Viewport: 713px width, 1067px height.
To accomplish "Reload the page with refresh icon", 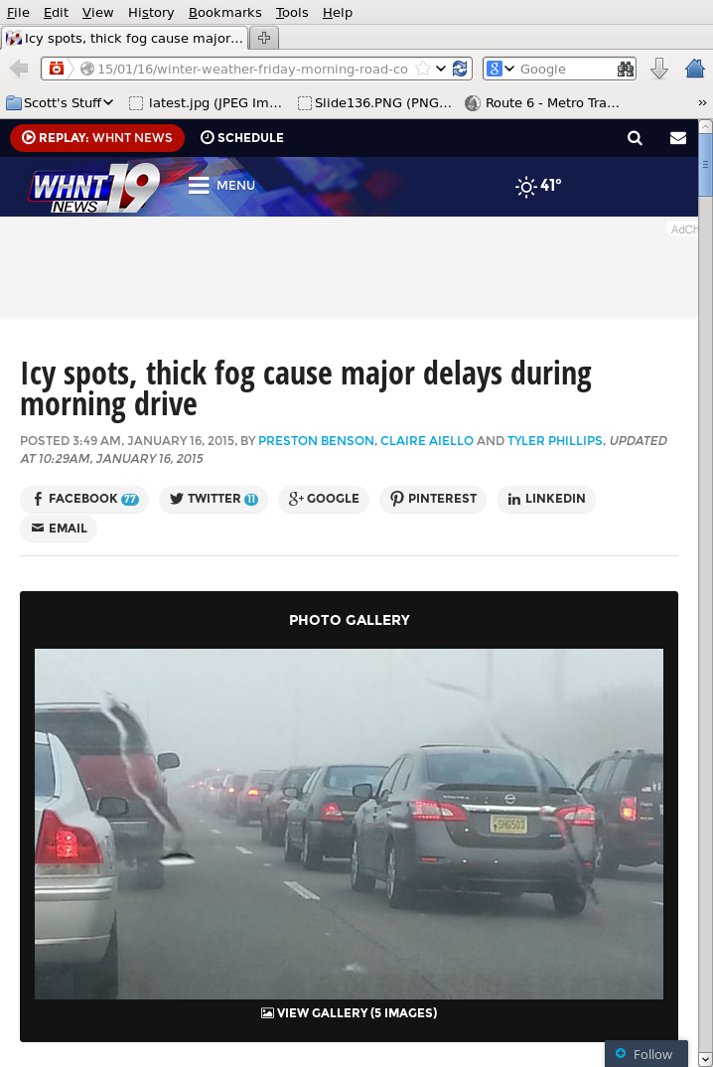I will click(x=460, y=69).
